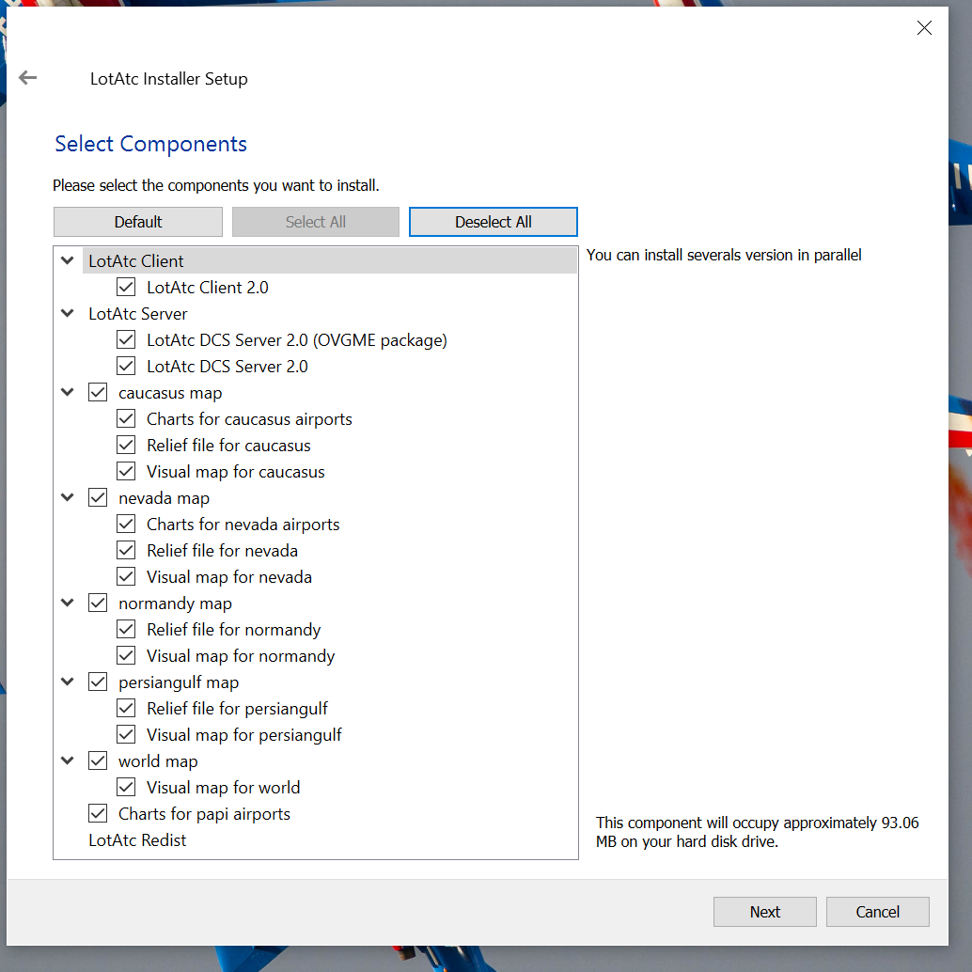This screenshot has height=972, width=972.
Task: Collapse the LotAtc Server section
Action: click(67, 313)
